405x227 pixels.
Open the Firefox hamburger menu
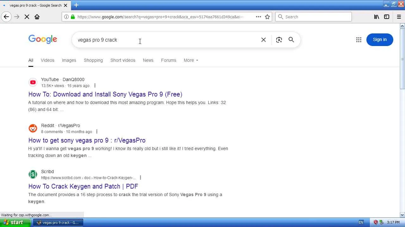399,17
